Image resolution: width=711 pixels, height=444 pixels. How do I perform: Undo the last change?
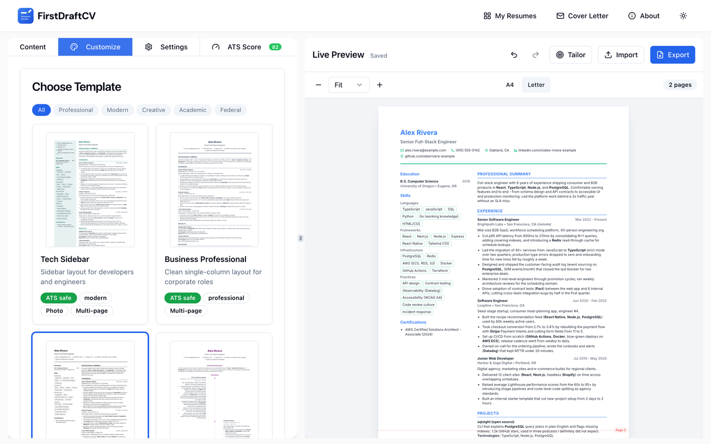coord(514,55)
